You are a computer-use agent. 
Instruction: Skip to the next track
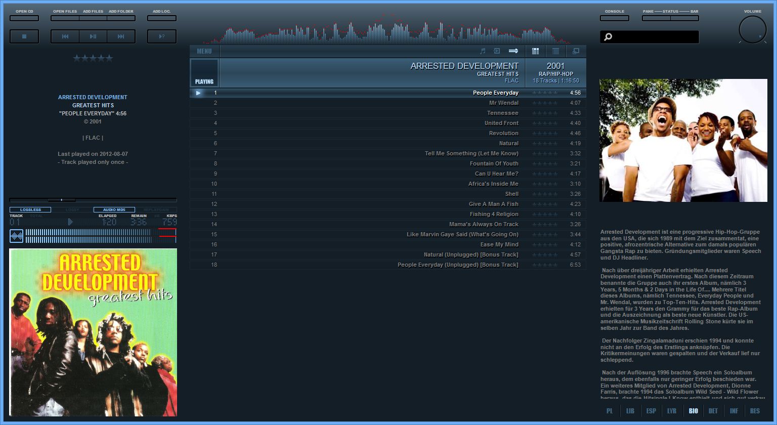tap(121, 36)
